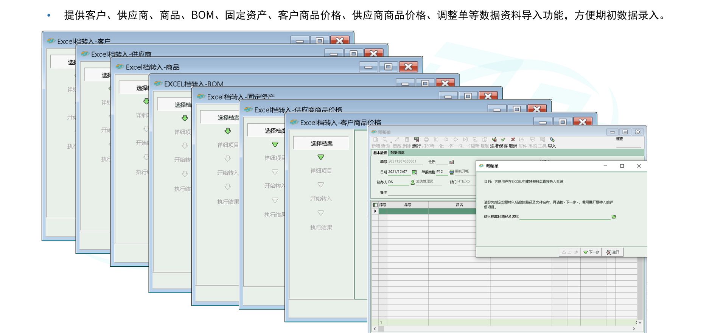Expand the 查询 toolbar dropdown arrow
This screenshot has height=336, width=726.
pos(391,143)
